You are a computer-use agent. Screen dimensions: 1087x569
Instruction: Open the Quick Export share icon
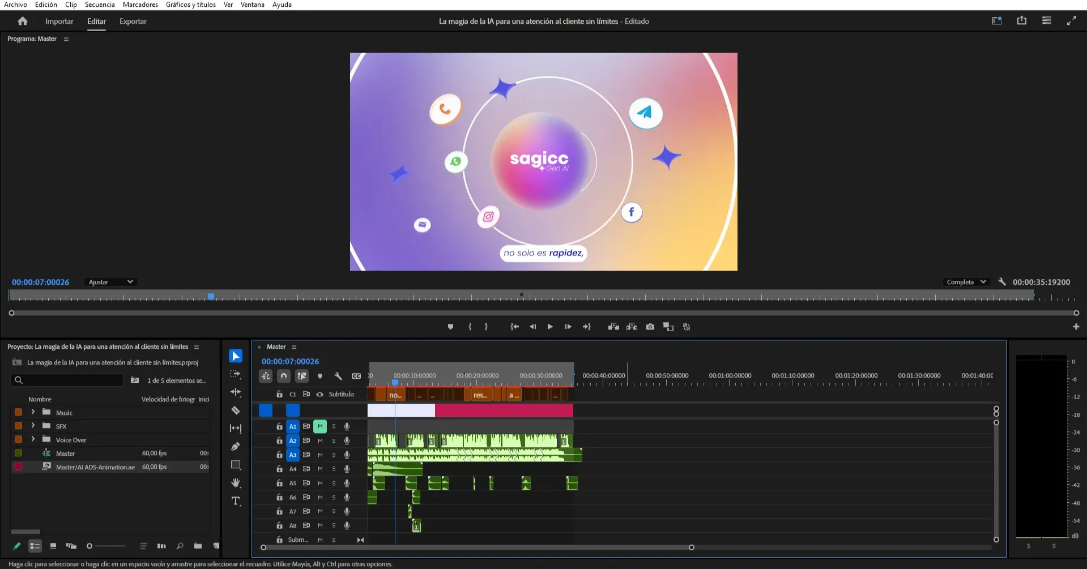point(1022,20)
